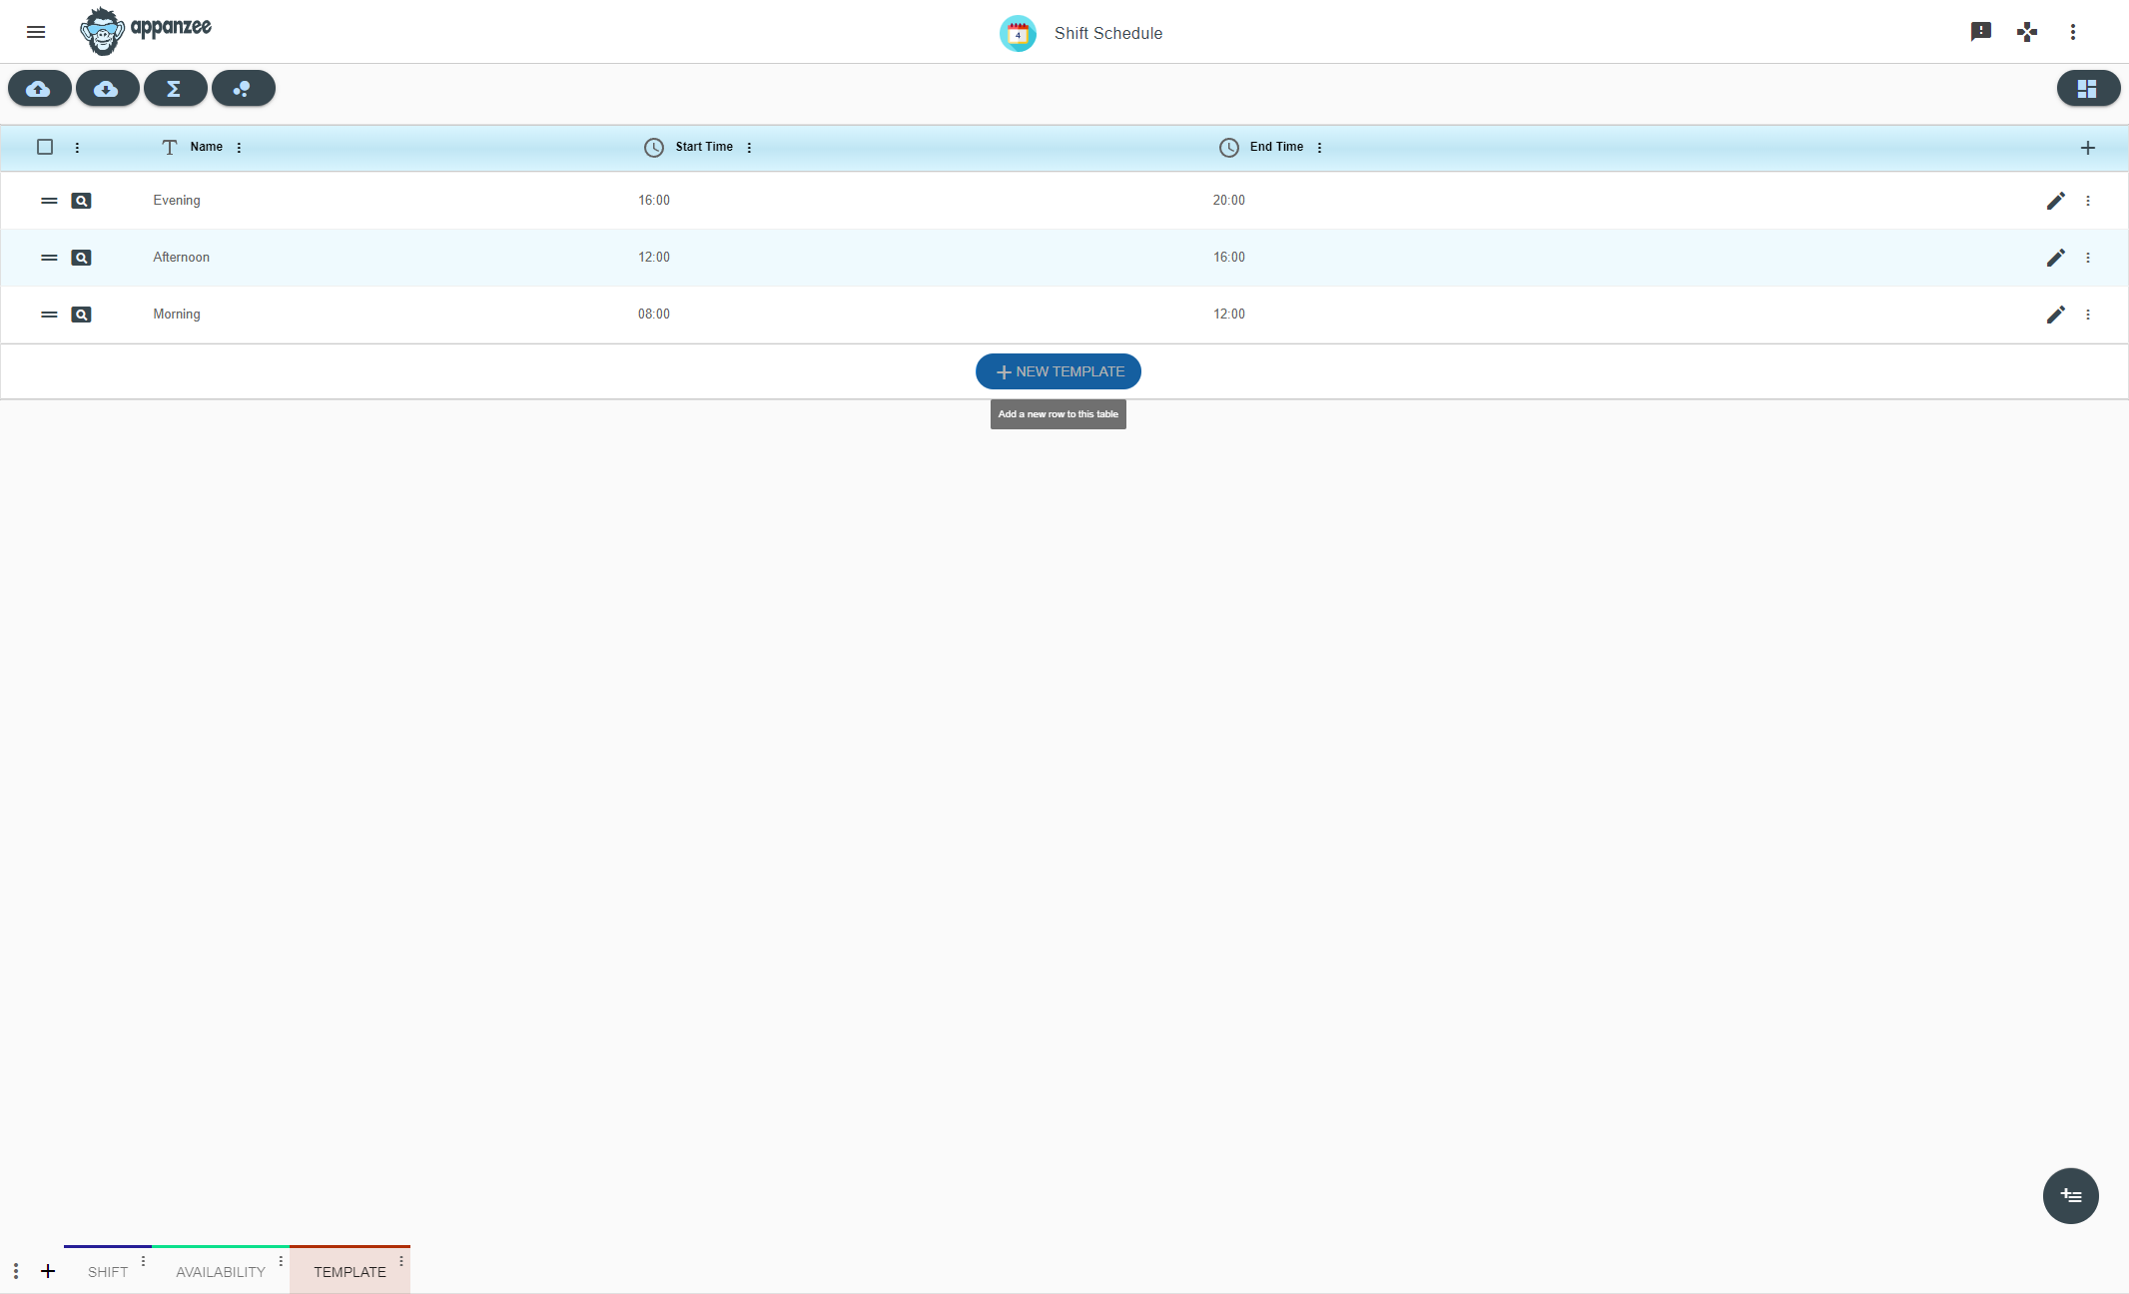Open the sigma summary tool
2129x1294 pixels.
click(175, 89)
